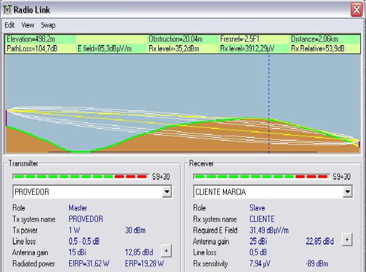Click the Rx sensitivity value -89 dBm
Viewport: 366px width, 272px height.
point(317,264)
